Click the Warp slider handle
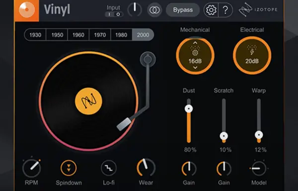Viewport: 298px width, 191px height. coord(259,135)
